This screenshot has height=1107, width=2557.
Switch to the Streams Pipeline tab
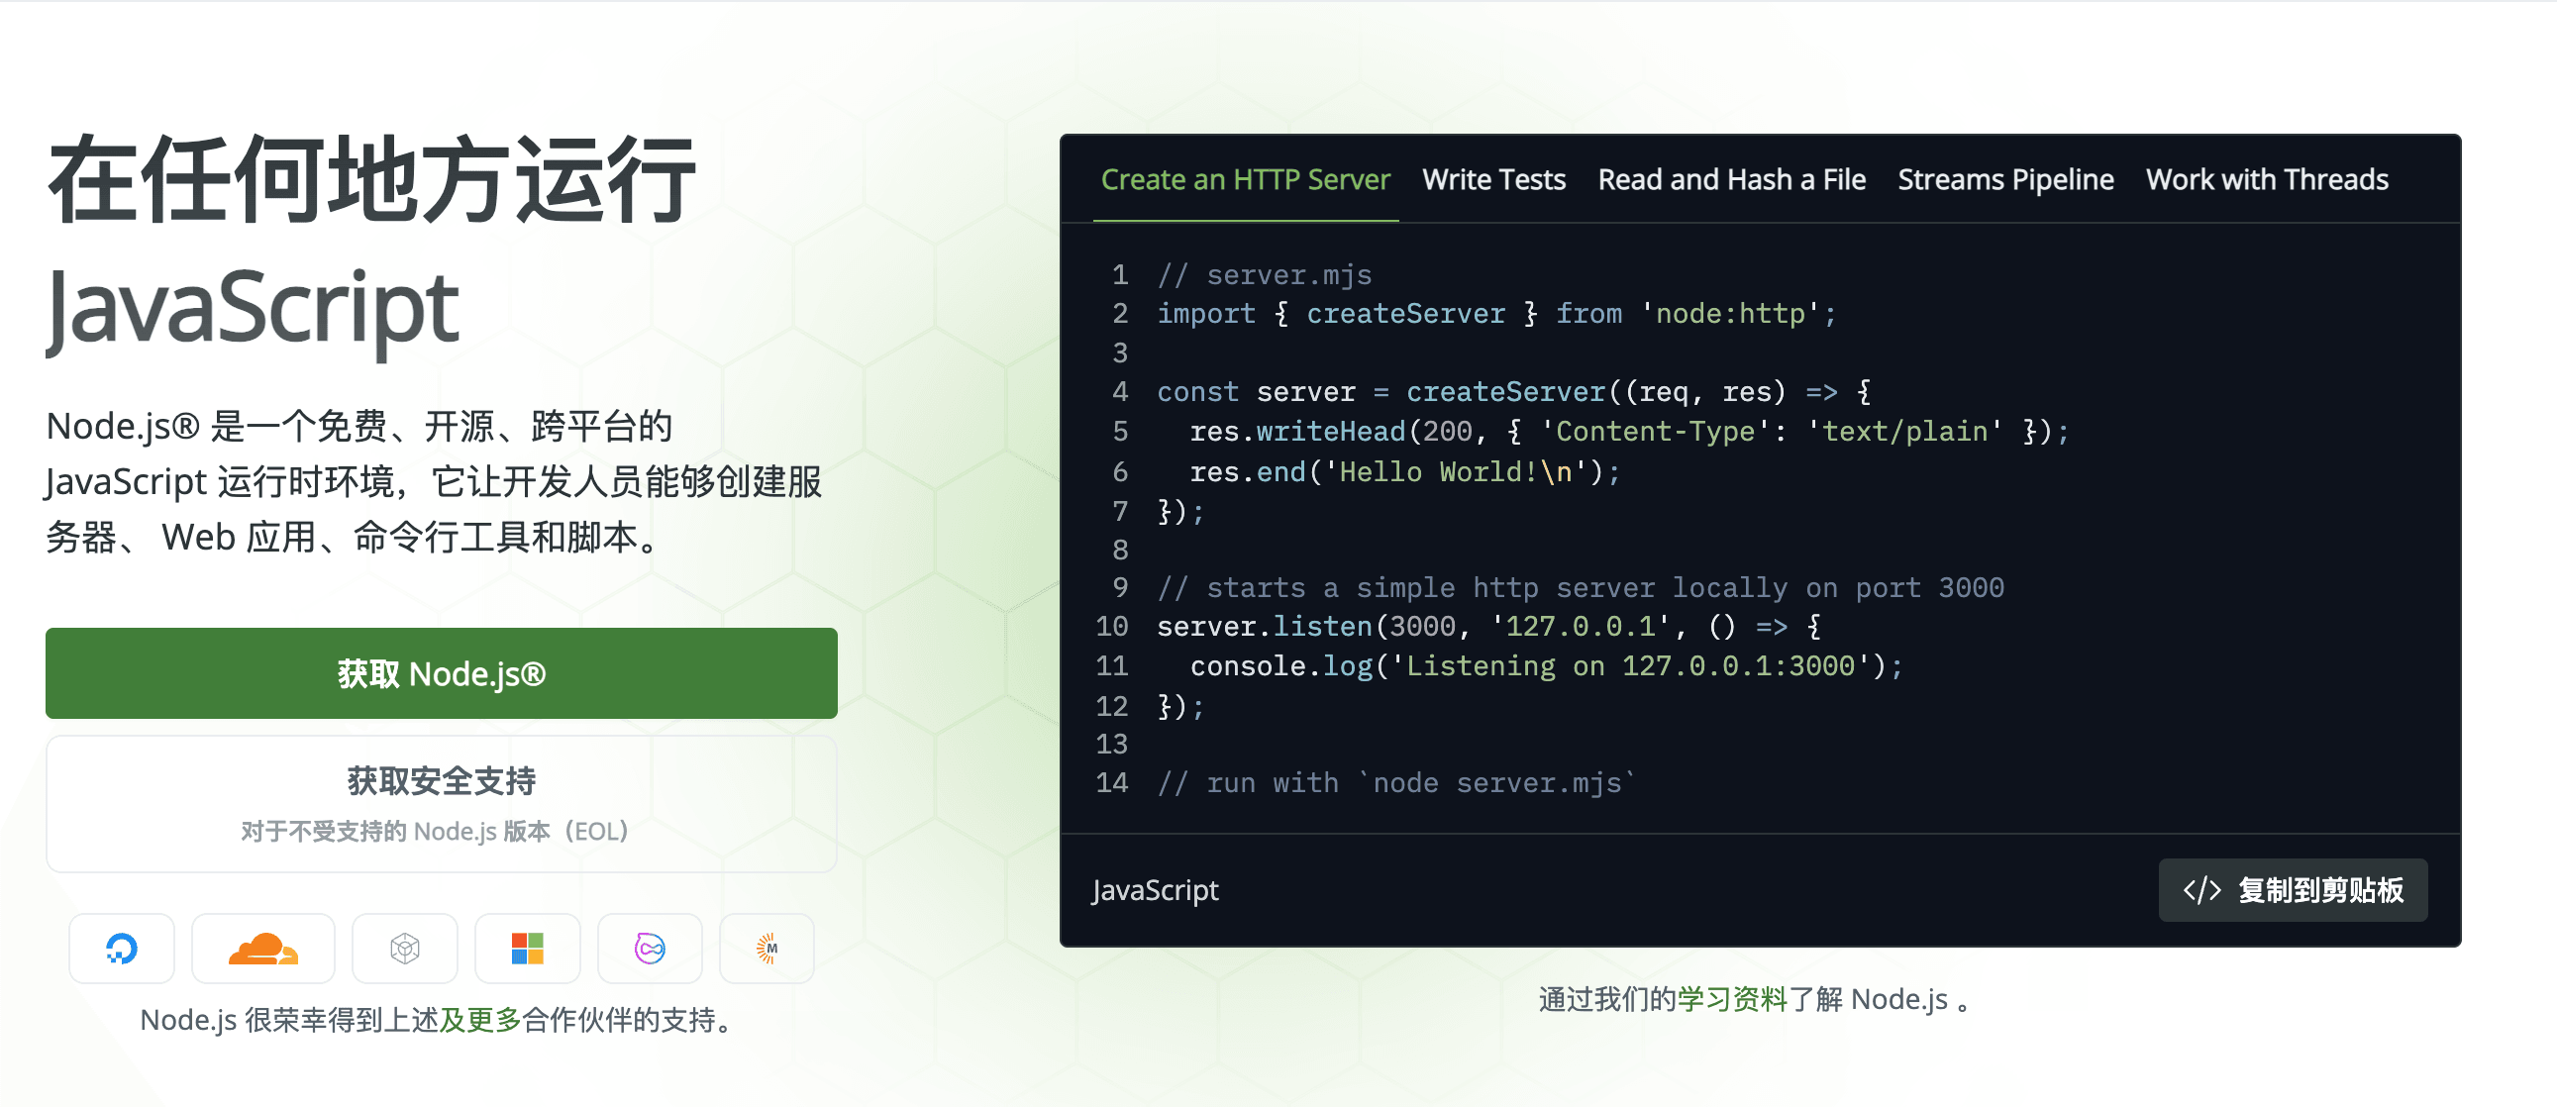(2005, 179)
